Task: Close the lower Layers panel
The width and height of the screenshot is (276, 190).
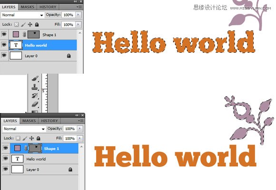Action: click(x=82, y=115)
